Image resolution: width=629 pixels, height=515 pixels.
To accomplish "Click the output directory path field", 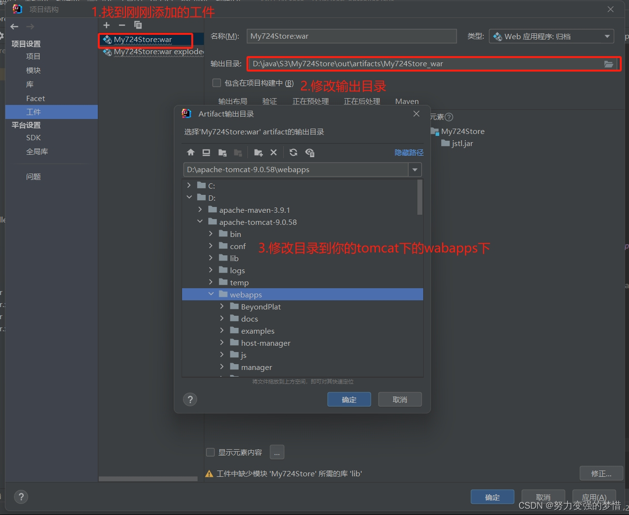I will (x=425, y=64).
